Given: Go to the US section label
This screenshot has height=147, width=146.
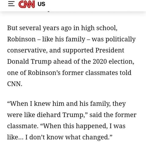Looking at the screenshot, I should [x=41, y=4].
